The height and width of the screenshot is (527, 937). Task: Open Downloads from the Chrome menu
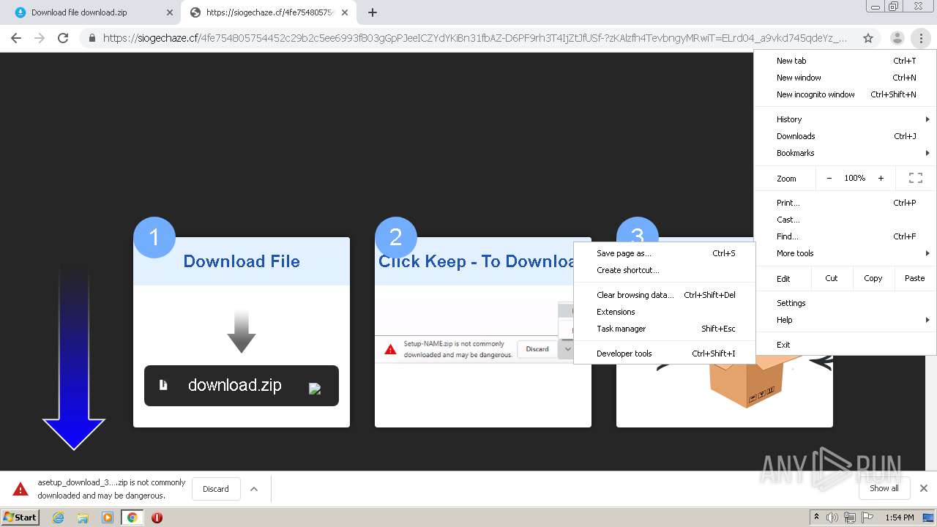tap(845, 136)
